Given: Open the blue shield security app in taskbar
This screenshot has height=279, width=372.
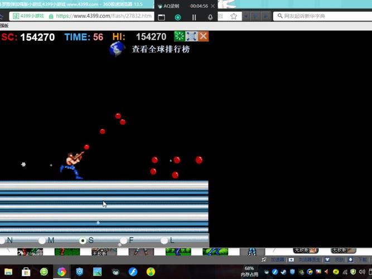Looking at the screenshot, I should (80, 272).
